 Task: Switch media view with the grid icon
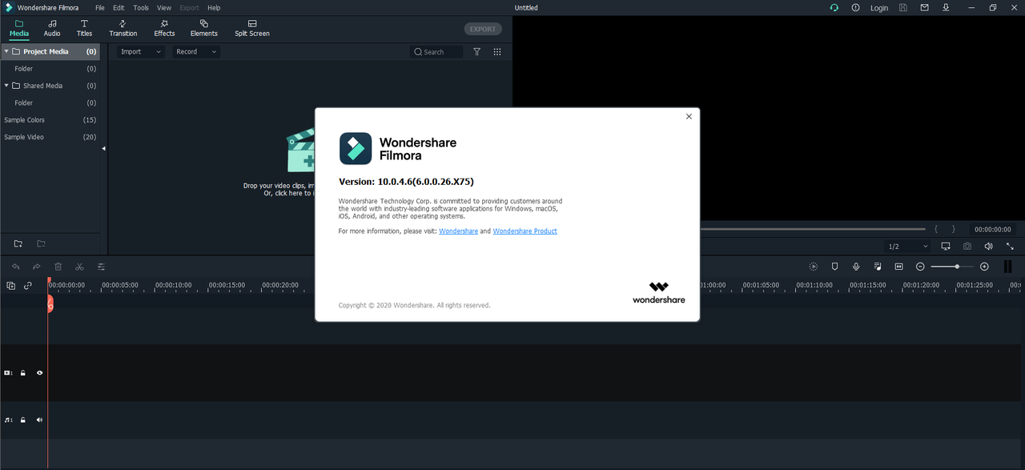497,51
